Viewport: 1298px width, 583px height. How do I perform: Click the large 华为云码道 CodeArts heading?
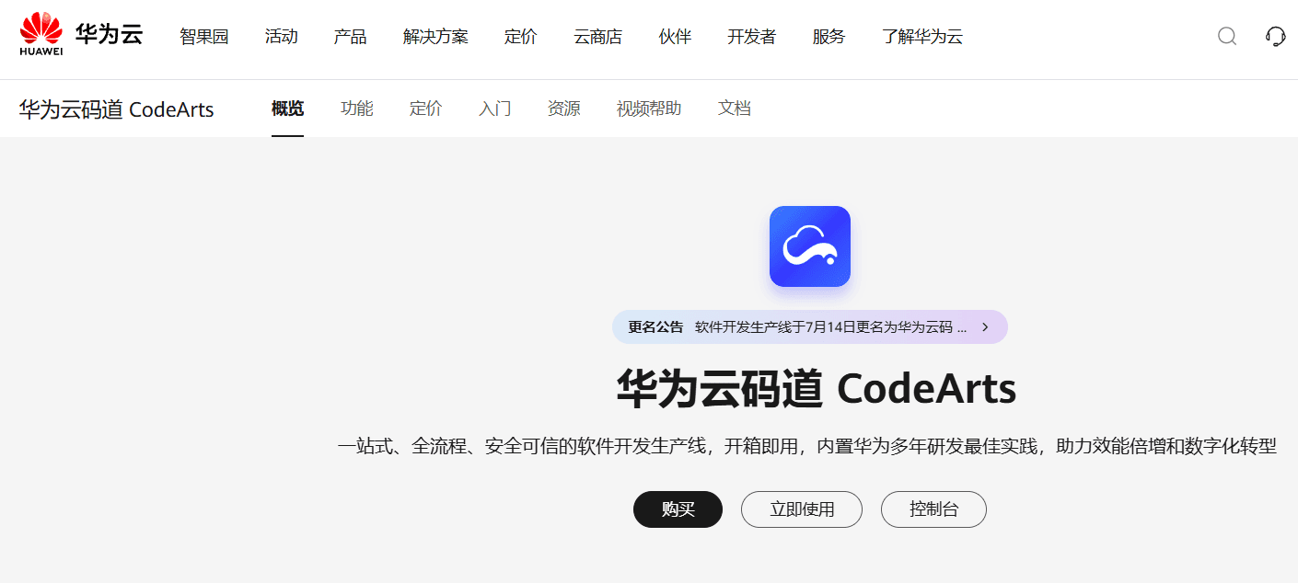(x=816, y=389)
